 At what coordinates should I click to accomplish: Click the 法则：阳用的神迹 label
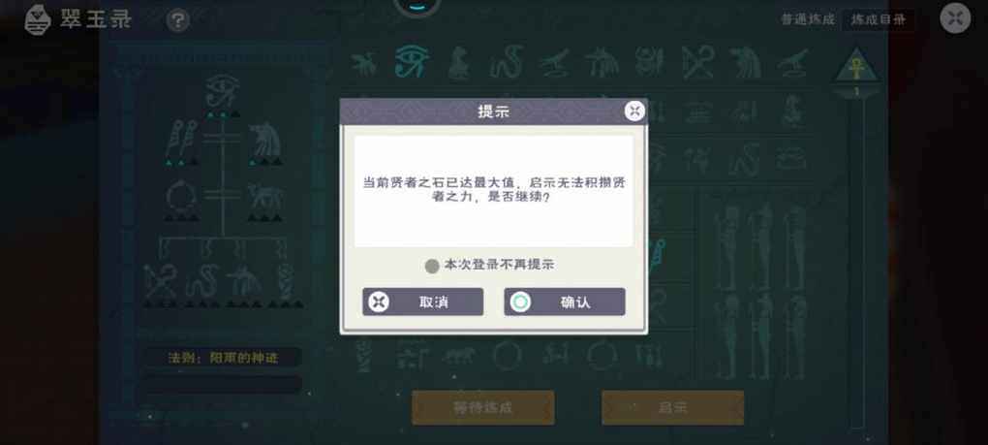pos(223,358)
